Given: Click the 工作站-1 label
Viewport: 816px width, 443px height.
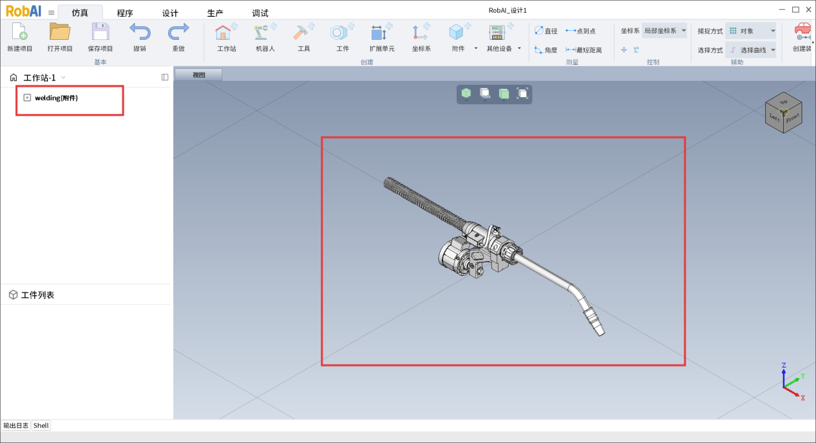Looking at the screenshot, I should tap(40, 78).
